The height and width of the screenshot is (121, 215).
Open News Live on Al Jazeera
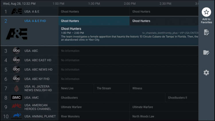tap(76, 88)
